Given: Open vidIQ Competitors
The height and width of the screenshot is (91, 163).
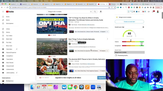Looking at the screenshot, I should (9, 56).
